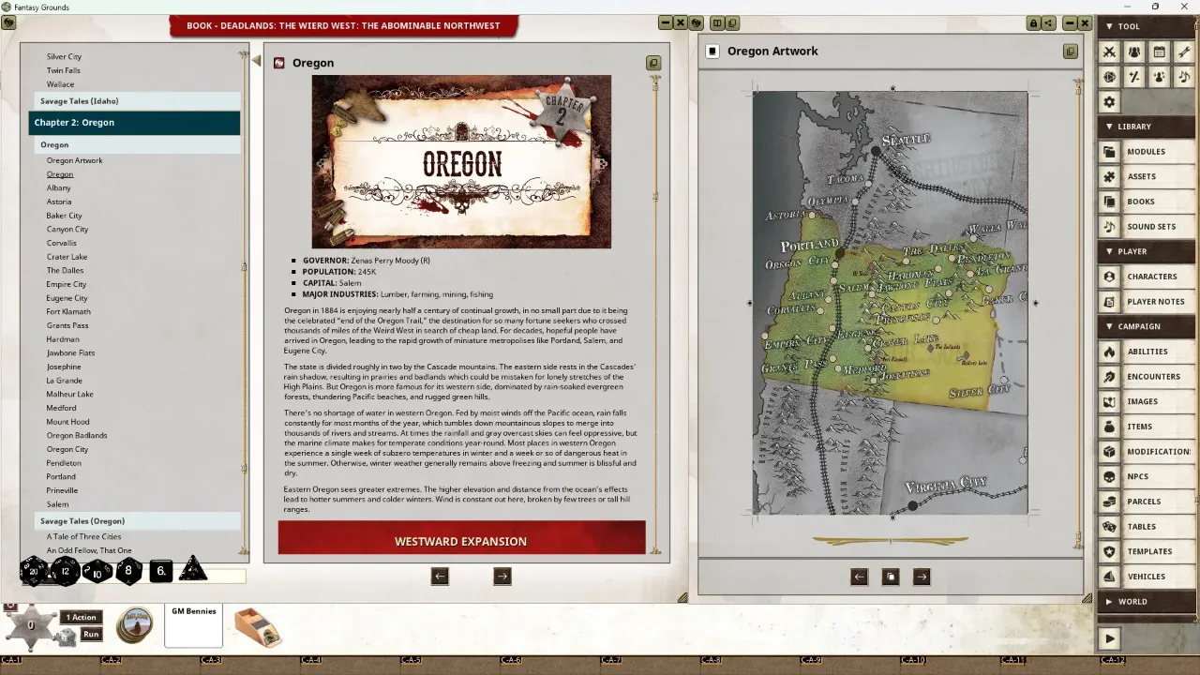This screenshot has height=675, width=1200.
Task: Toggle Savage Tales (Idaho) section
Action: (x=138, y=101)
